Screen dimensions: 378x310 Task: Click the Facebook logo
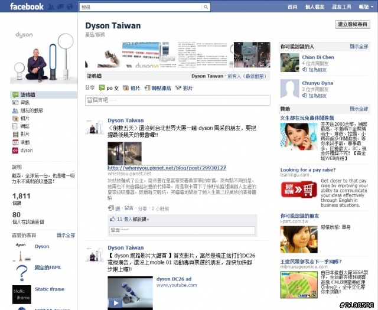(27, 6)
